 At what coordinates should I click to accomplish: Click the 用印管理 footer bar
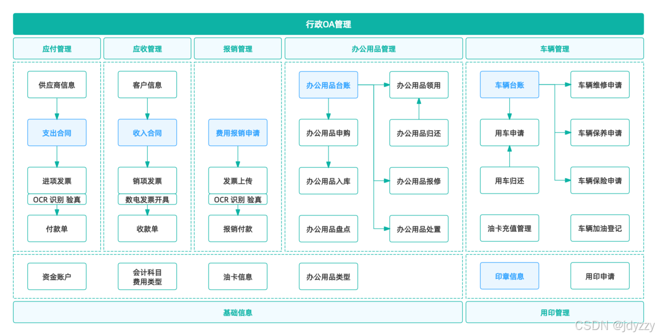(x=555, y=312)
